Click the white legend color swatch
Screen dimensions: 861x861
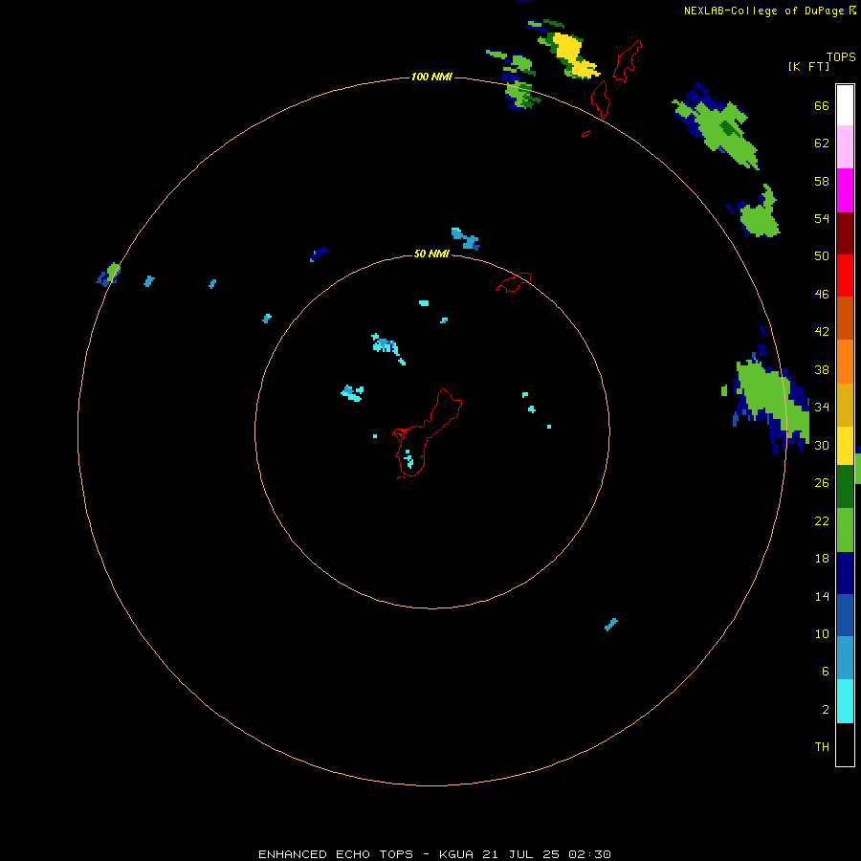tap(845, 105)
